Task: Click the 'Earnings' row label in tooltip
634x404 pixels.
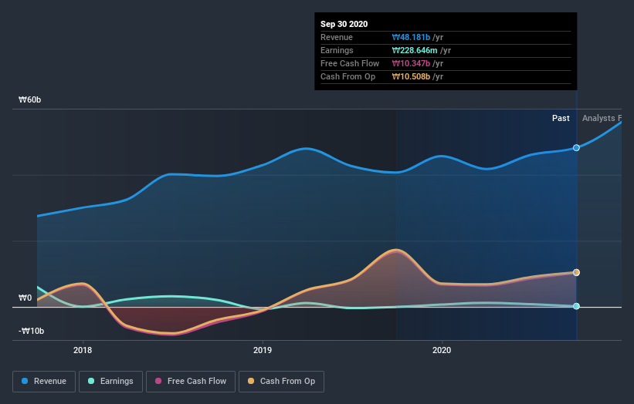Action: (x=337, y=50)
